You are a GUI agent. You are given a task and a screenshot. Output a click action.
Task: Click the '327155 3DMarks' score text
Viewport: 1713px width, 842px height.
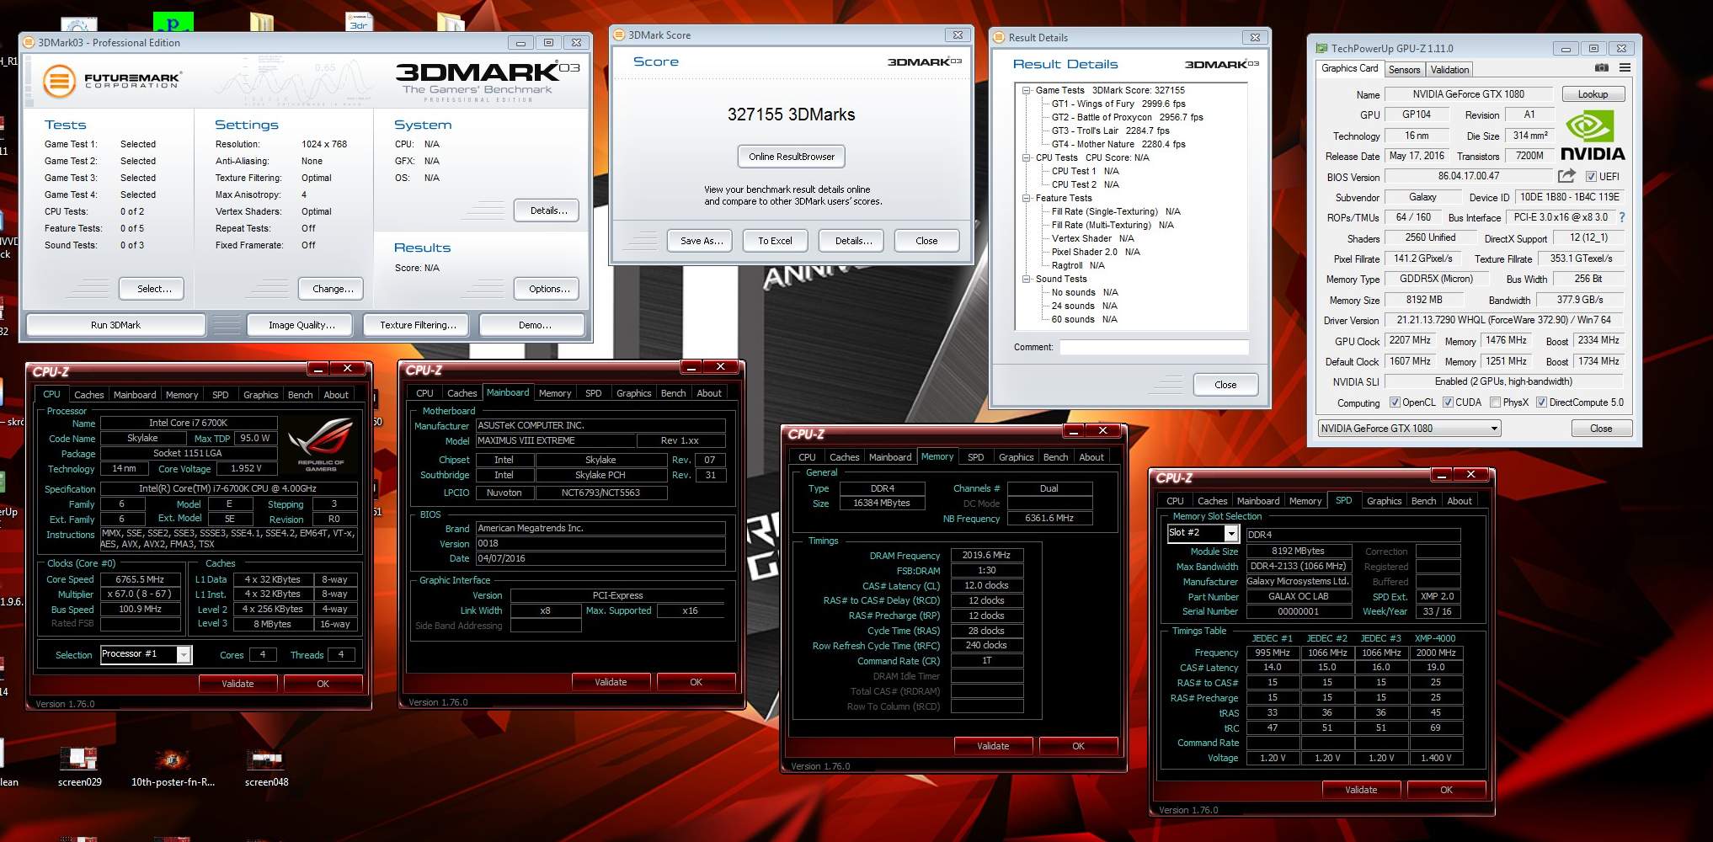pyautogui.click(x=792, y=115)
